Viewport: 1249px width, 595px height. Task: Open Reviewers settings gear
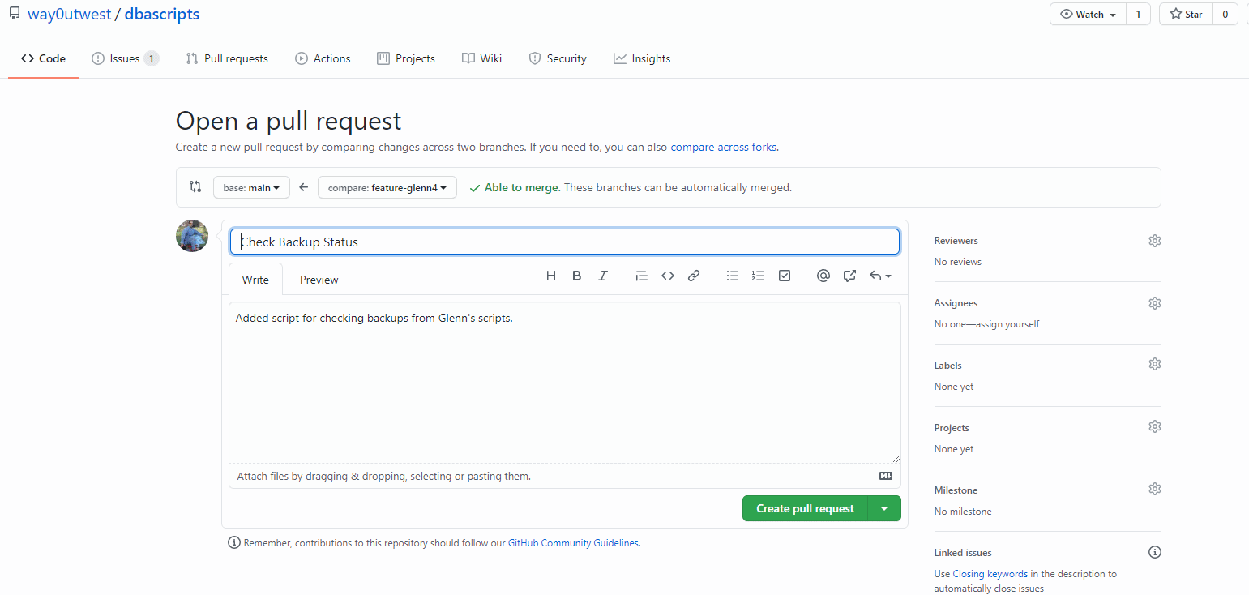coord(1155,241)
